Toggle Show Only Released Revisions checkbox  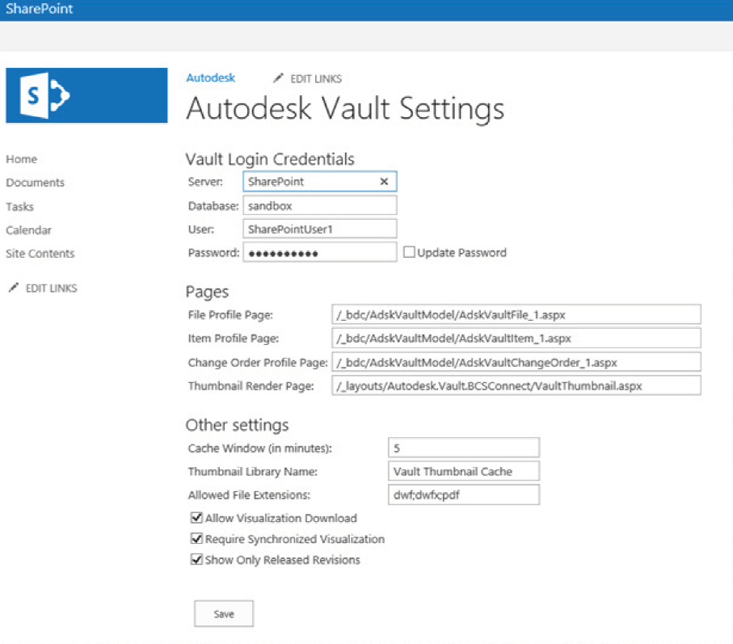pyautogui.click(x=196, y=559)
